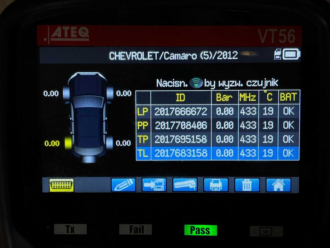Select the front-right wheel on car diagram
This screenshot has width=330, height=248.
tap(110, 93)
